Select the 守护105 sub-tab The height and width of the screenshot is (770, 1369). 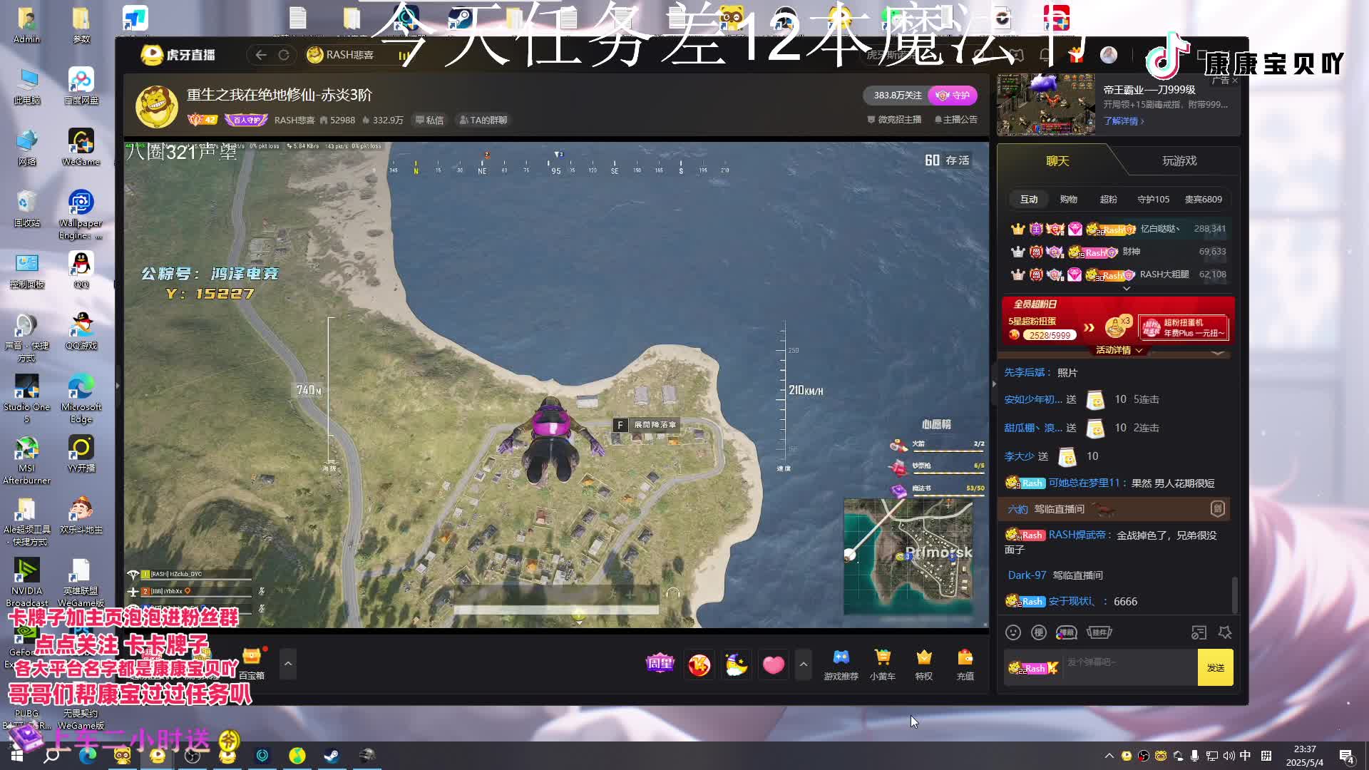(1153, 200)
